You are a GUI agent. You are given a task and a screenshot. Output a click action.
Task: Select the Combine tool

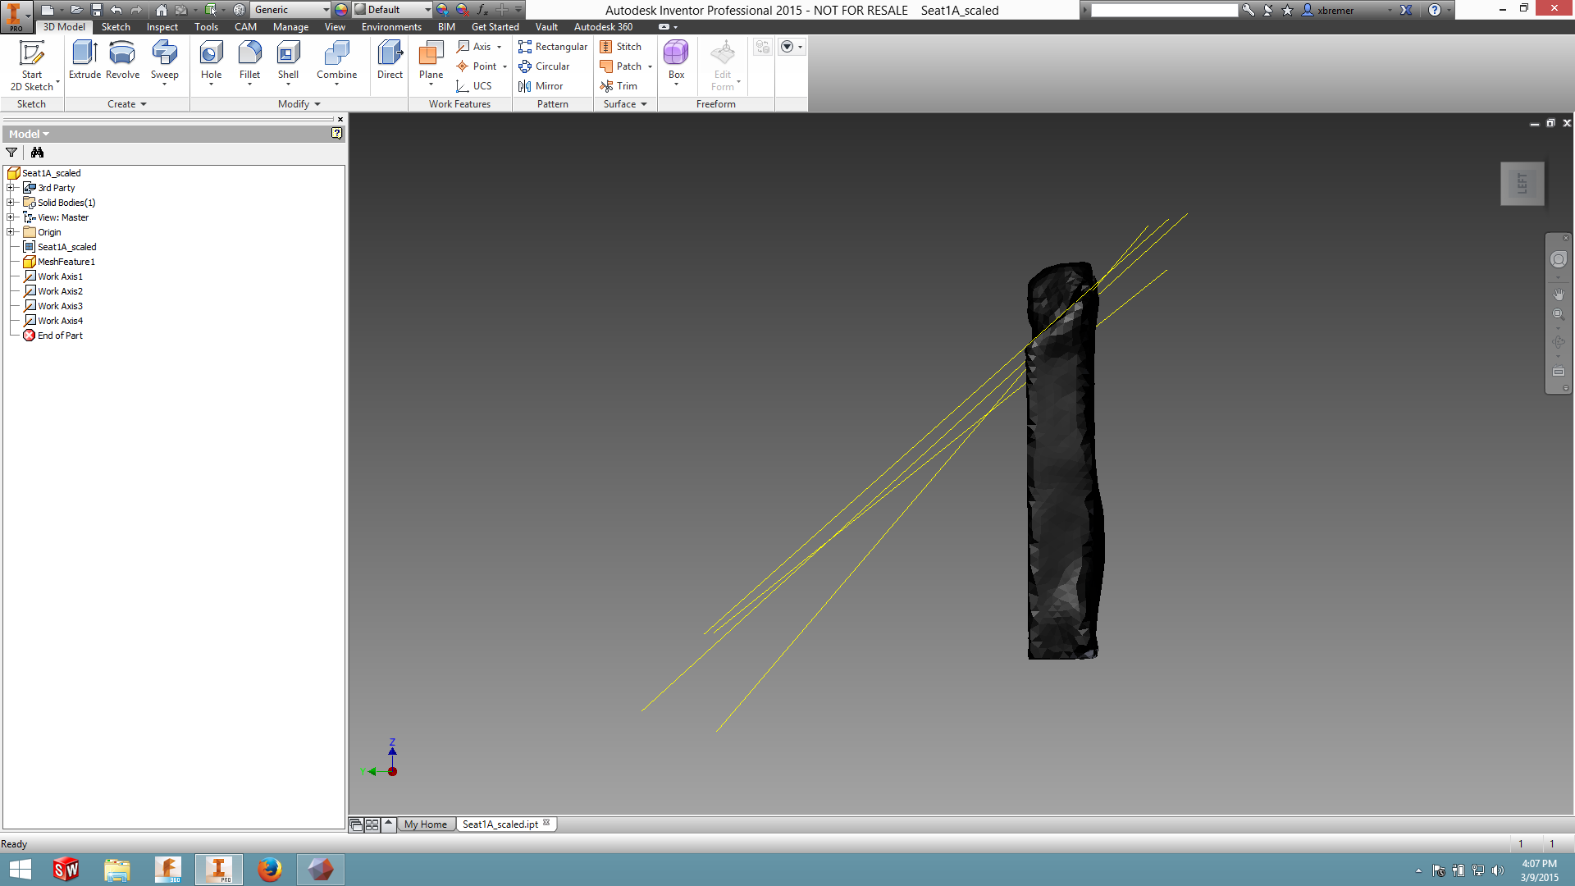click(336, 62)
